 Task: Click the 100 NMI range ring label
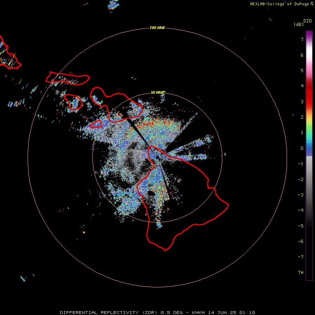[x=157, y=28]
